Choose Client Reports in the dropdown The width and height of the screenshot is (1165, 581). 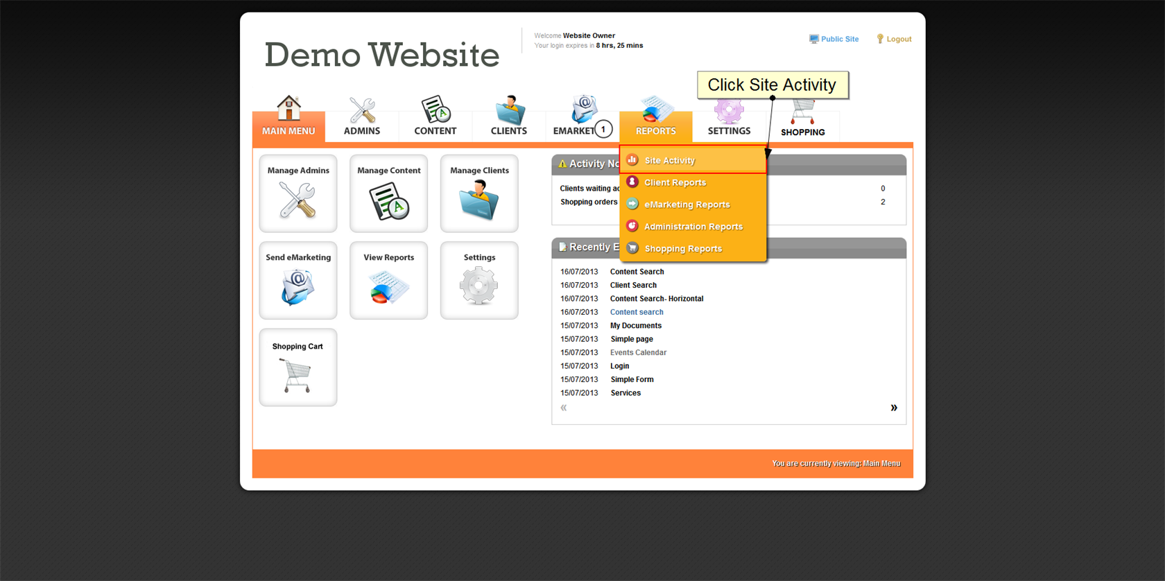(675, 182)
